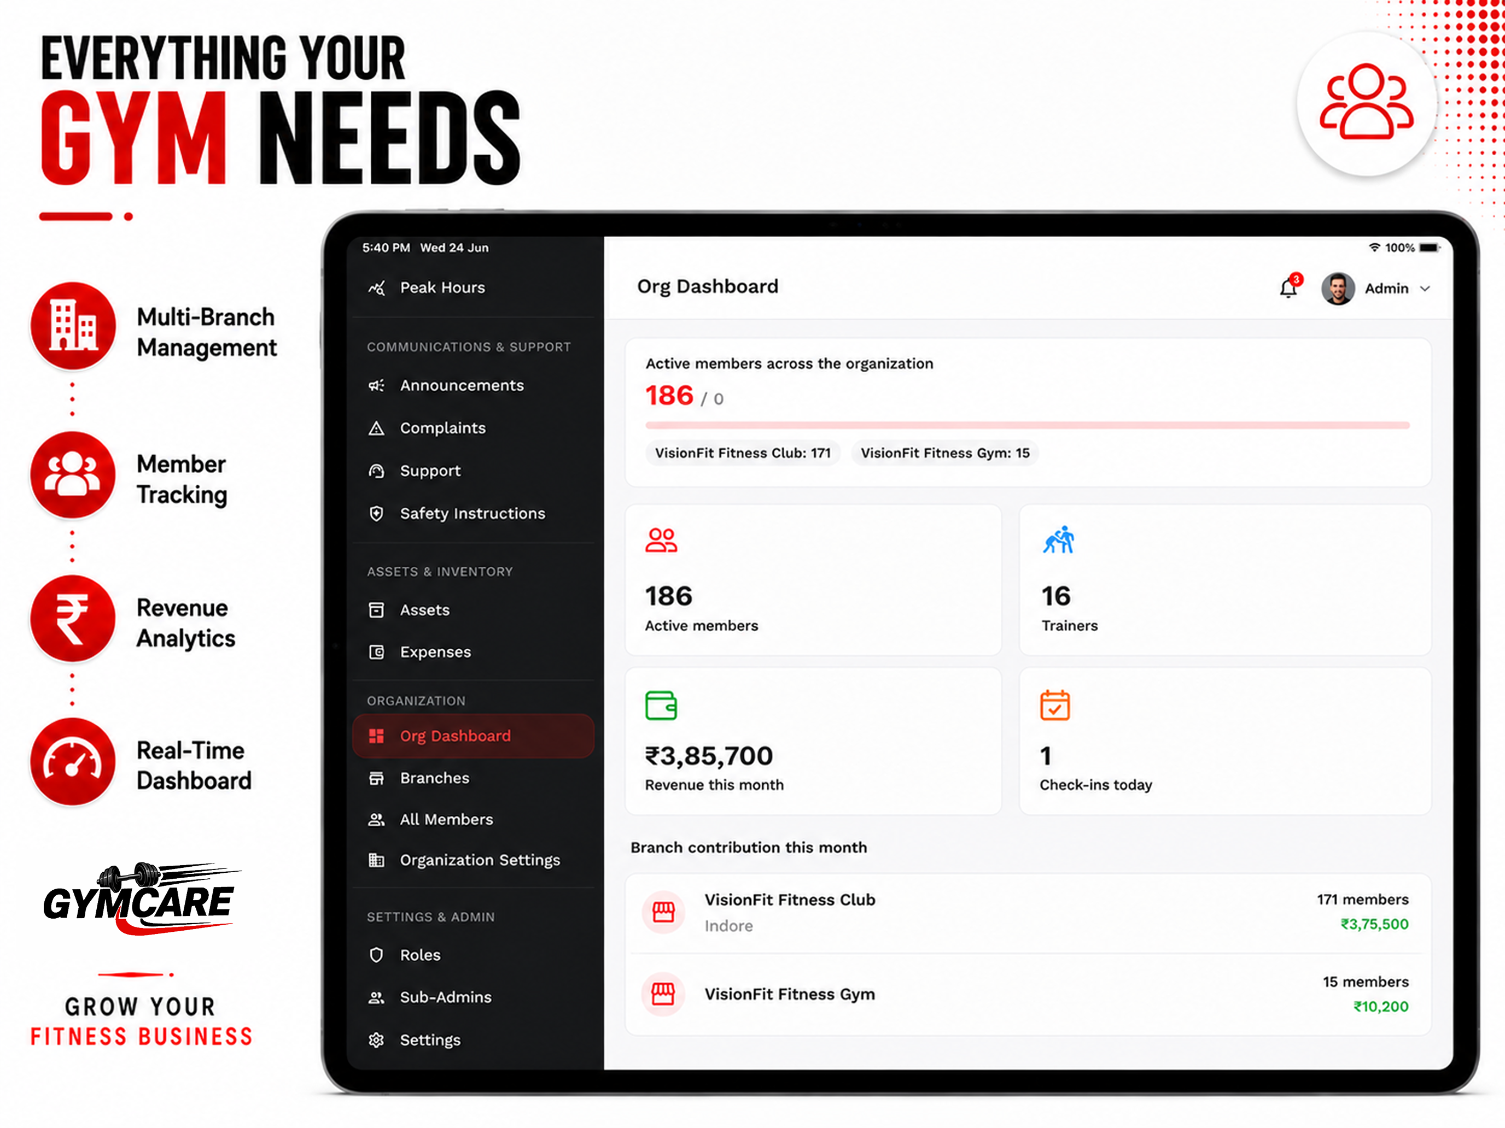Open the Branches page label
The height and width of the screenshot is (1128, 1505).
tap(434, 778)
